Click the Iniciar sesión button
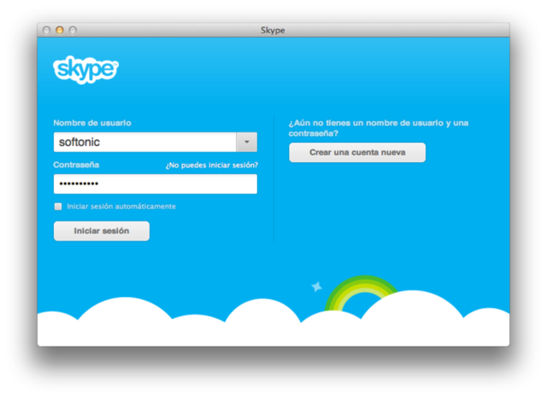547x398 pixels. (102, 231)
